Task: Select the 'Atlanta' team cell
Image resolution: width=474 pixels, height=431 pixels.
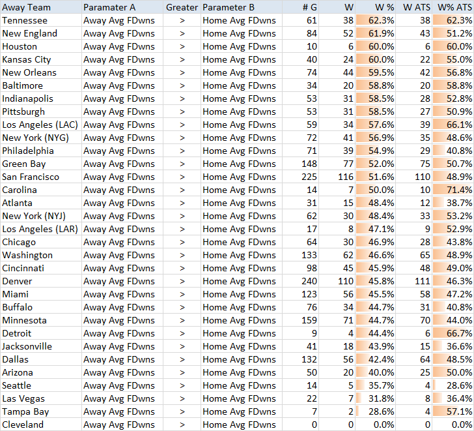Action: tap(41, 203)
